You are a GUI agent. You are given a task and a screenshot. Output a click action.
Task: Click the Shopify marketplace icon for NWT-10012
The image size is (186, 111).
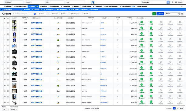click(58, 86)
